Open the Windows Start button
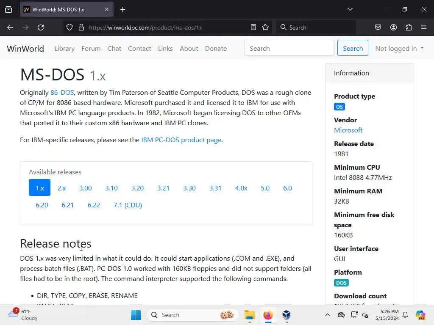The height and width of the screenshot is (325, 434). pos(136,315)
